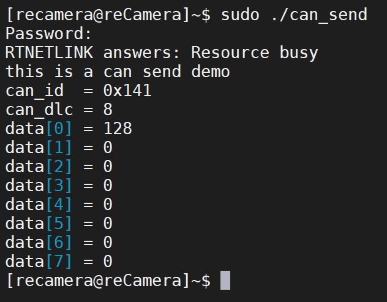Click the data[5] = 0 line
The height and width of the screenshot is (302, 387).
(x=59, y=224)
